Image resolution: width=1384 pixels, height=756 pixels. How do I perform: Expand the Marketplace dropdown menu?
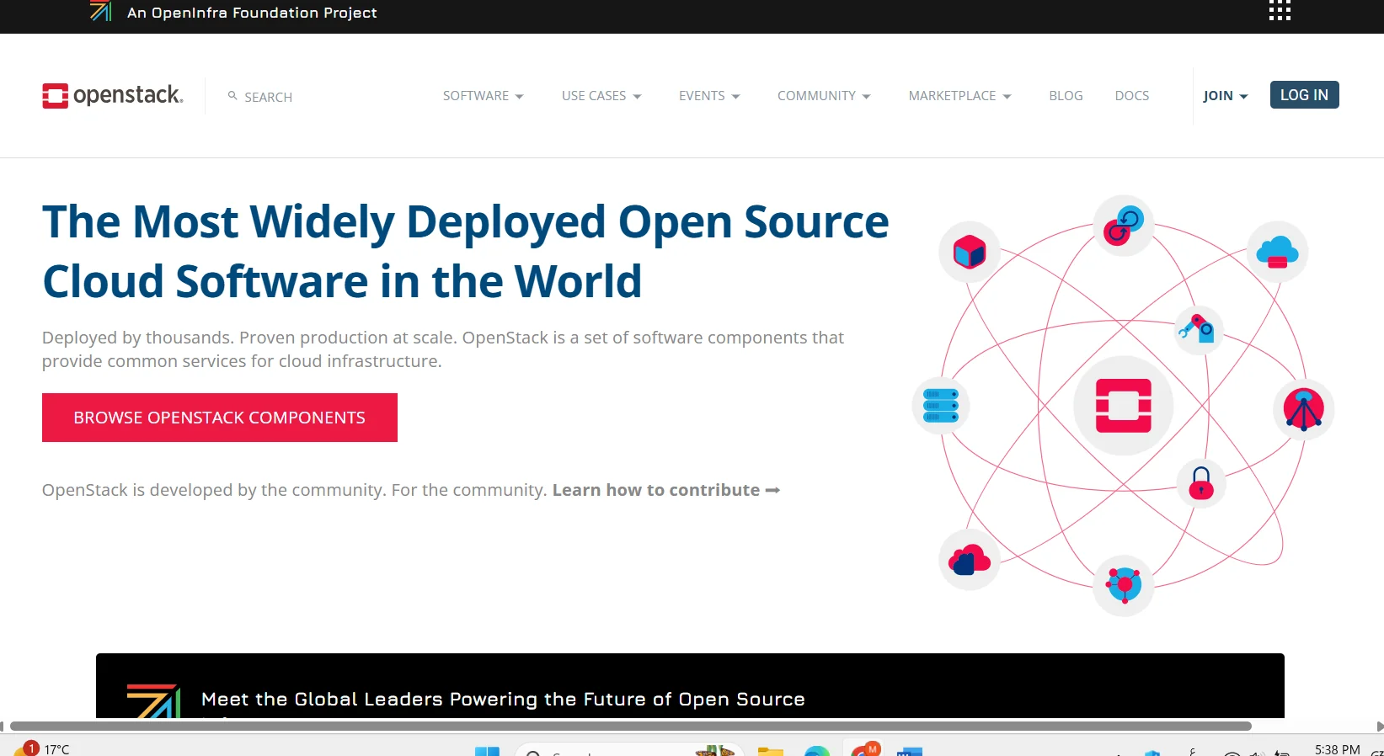pos(959,96)
